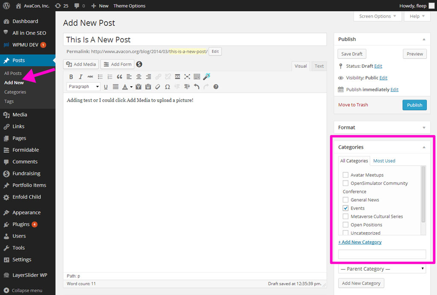
Task: Open the text color picker arrow
Action: coord(131,87)
